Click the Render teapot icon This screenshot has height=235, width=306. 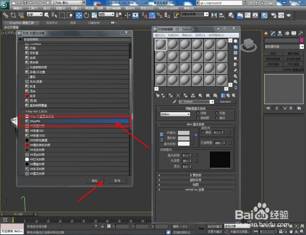coord(289,15)
